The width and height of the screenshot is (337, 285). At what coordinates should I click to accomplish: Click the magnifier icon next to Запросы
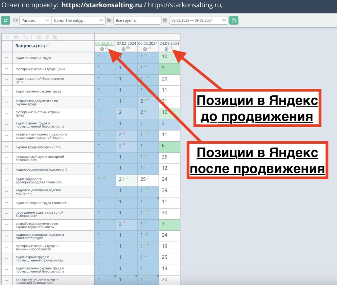[48, 45]
